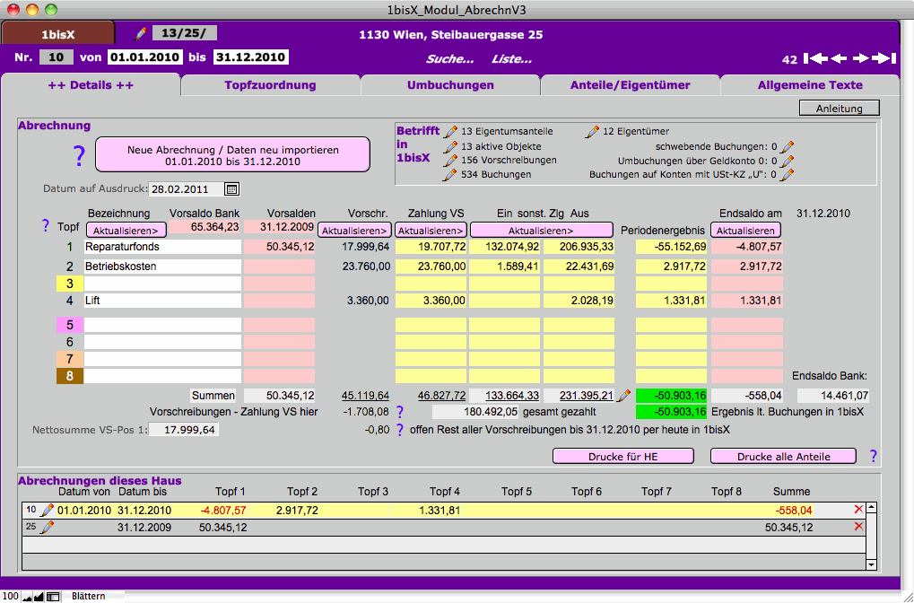Open the Anteile/Eigentümer tab
Image resolution: width=914 pixels, height=603 pixels.
pyautogui.click(x=630, y=85)
